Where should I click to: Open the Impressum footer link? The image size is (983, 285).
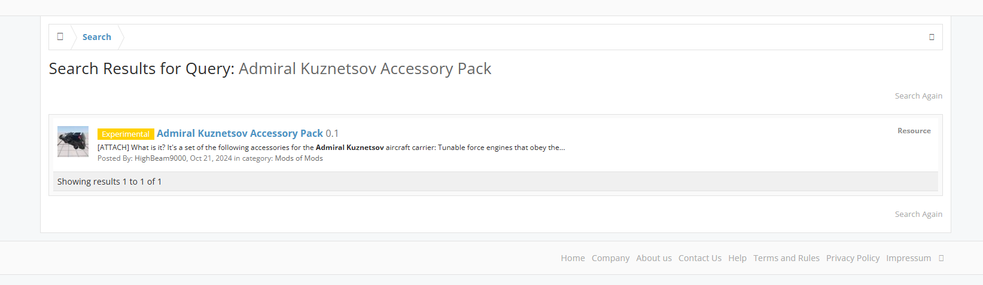point(908,258)
